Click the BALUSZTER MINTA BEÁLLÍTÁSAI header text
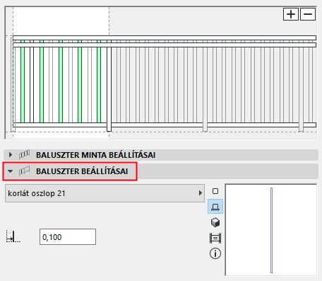322x281 pixels. [95, 155]
